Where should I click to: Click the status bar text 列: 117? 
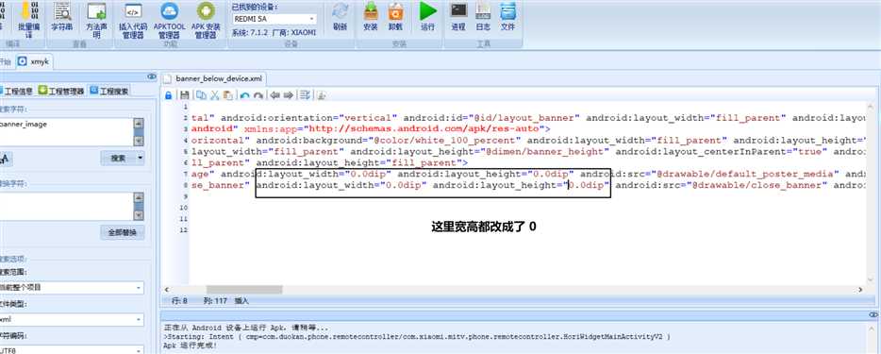[215, 301]
